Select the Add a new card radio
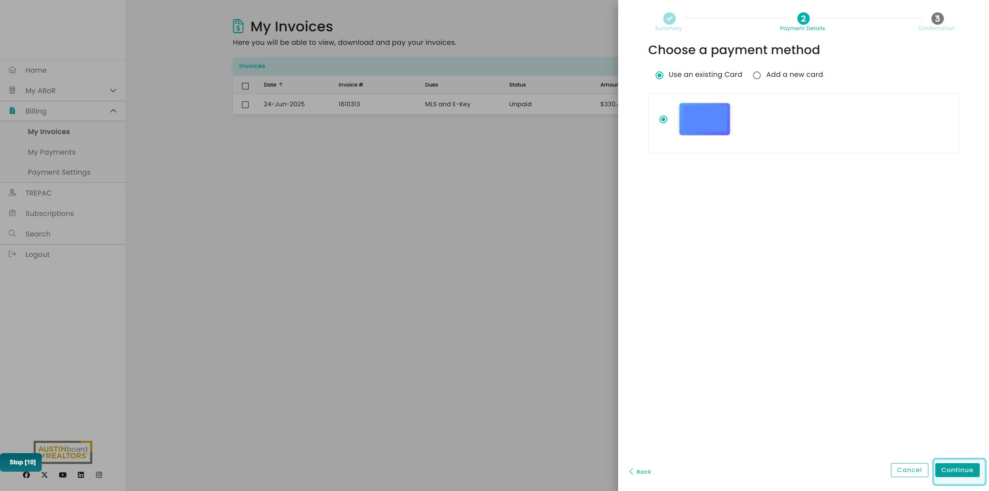 pos(757,75)
